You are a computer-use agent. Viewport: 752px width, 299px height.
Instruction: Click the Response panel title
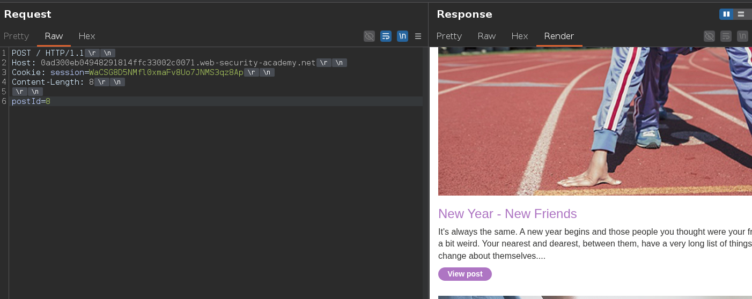tap(465, 14)
